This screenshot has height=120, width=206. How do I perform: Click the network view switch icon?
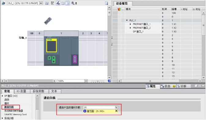click(x=3, y=3)
